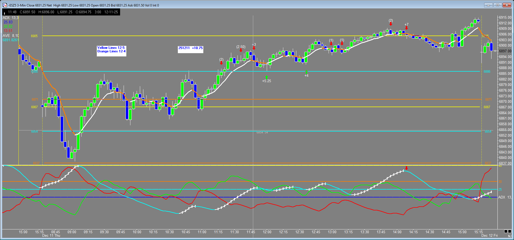Click the left black square button at bottom right
The width and height of the screenshot is (514, 240).
point(506,231)
